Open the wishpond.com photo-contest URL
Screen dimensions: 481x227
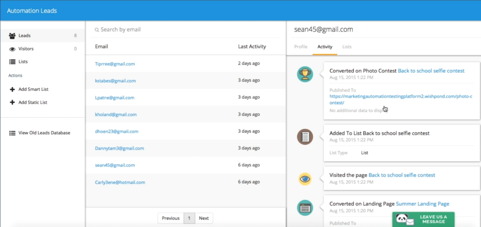[401, 99]
